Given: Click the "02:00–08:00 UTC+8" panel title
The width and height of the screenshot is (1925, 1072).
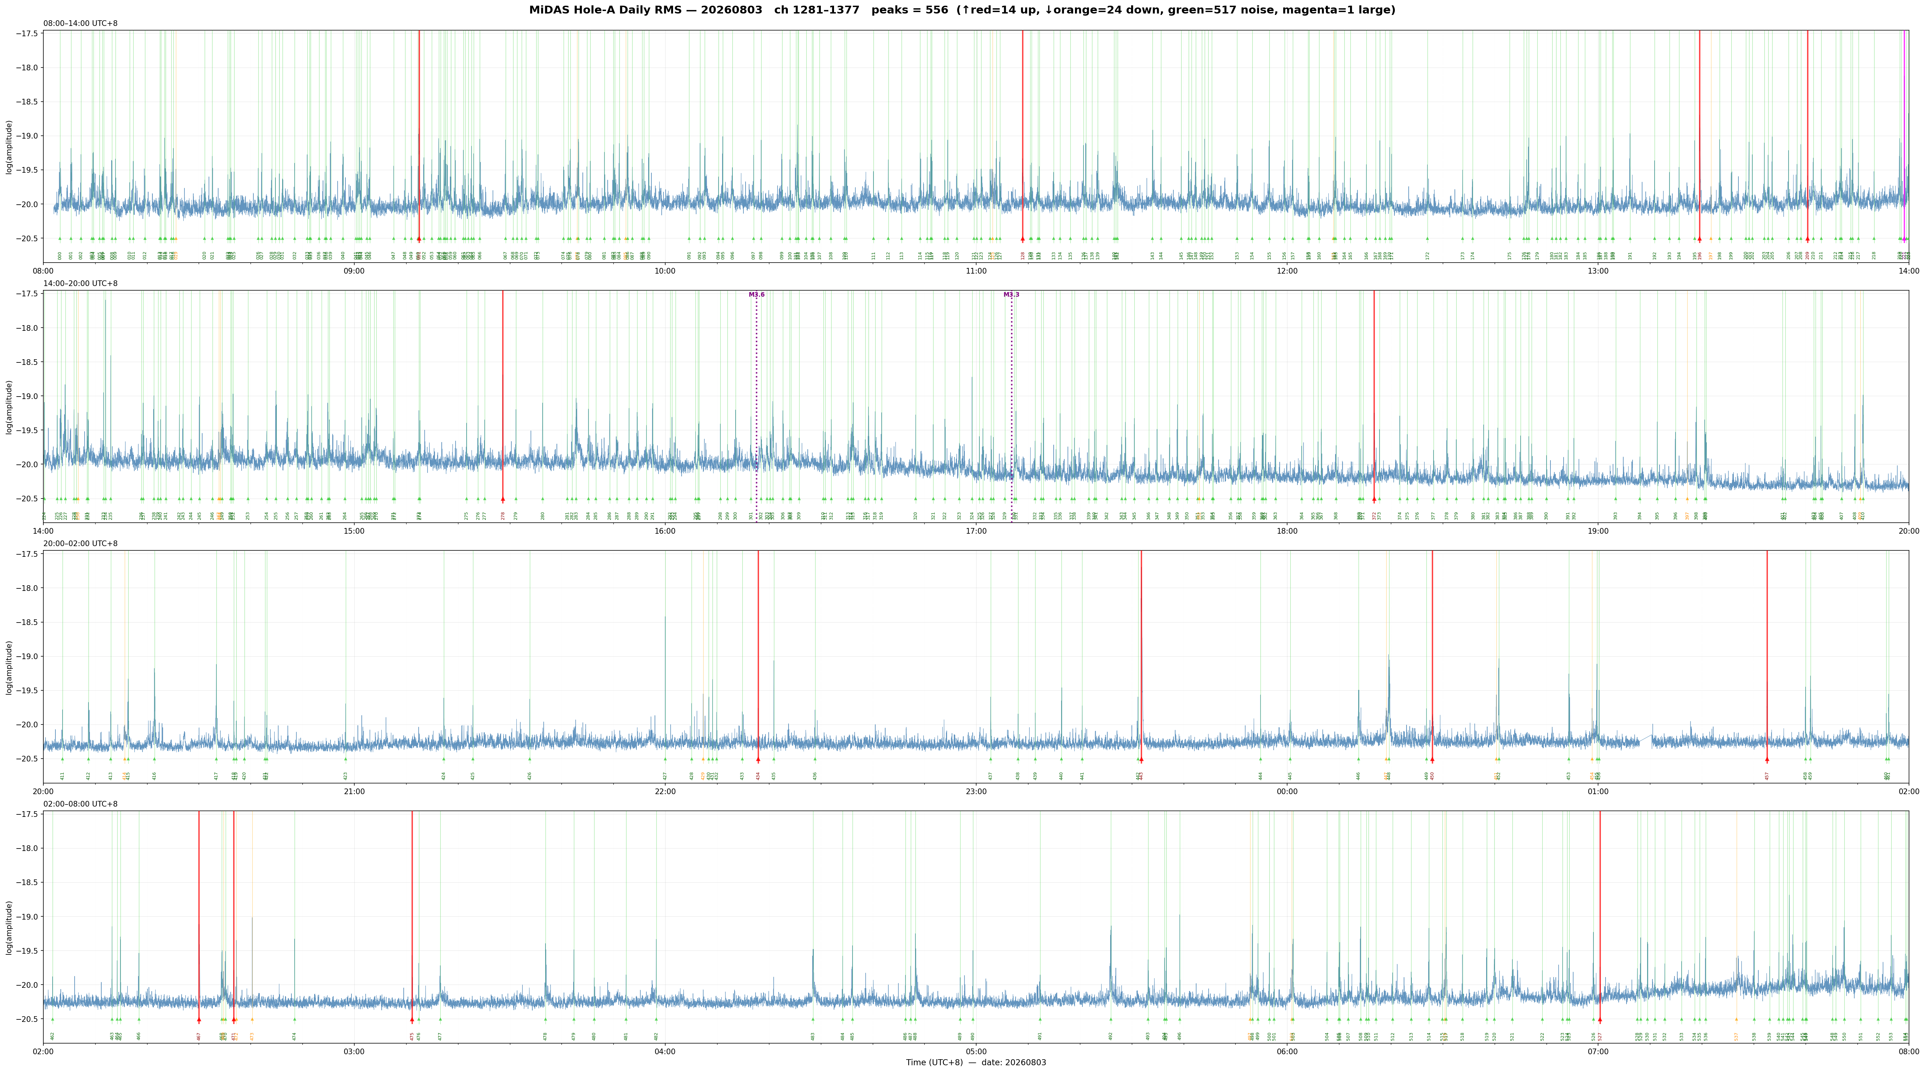Looking at the screenshot, I should click(x=80, y=804).
